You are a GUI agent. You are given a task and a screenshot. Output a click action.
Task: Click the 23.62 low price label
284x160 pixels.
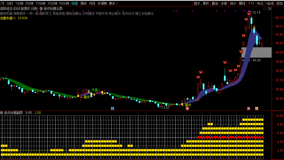[165, 108]
